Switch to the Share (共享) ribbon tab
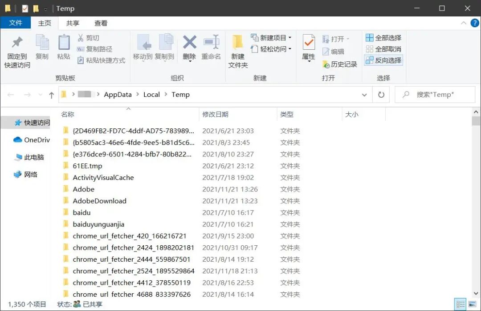Screen dimensions: 481x311 (73, 23)
